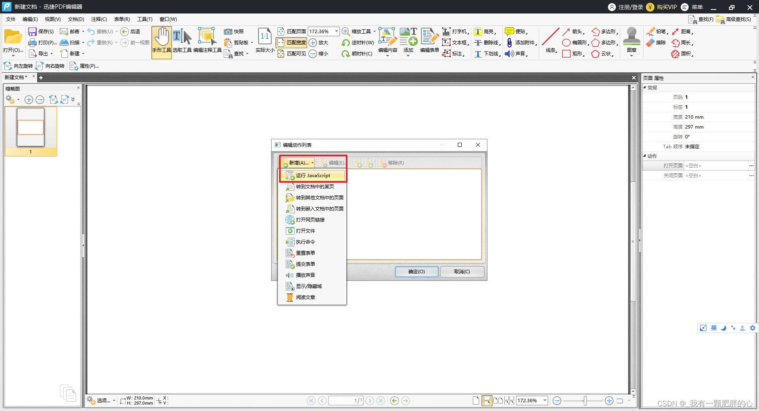
Task: Activate the 选取工具 selection tool
Action: (182, 42)
